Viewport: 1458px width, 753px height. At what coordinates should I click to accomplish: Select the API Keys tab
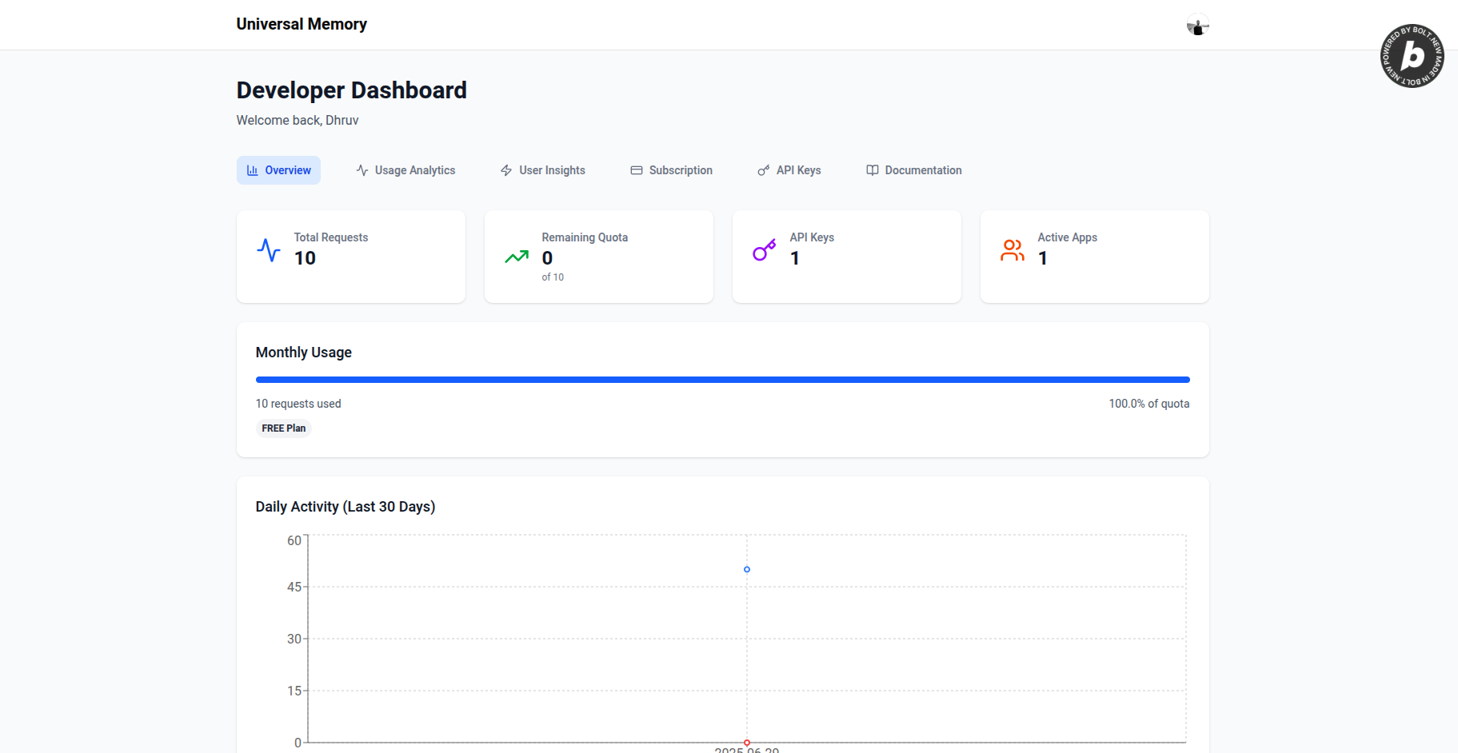click(789, 170)
